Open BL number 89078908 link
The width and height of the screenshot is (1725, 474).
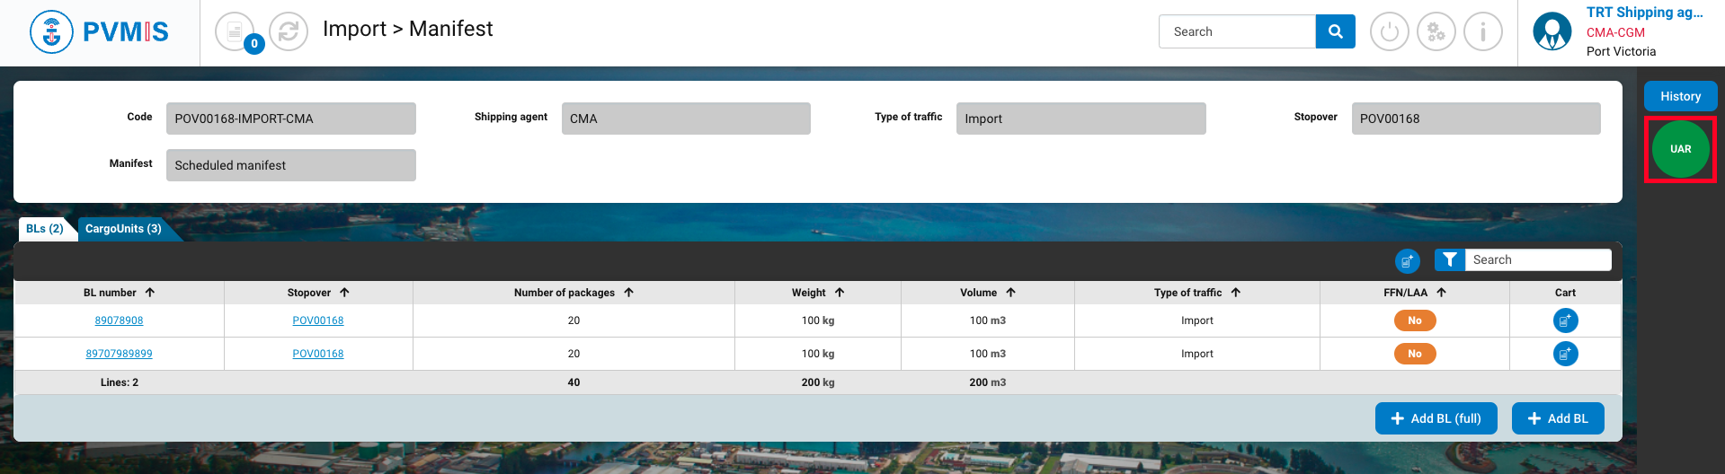pyautogui.click(x=119, y=320)
